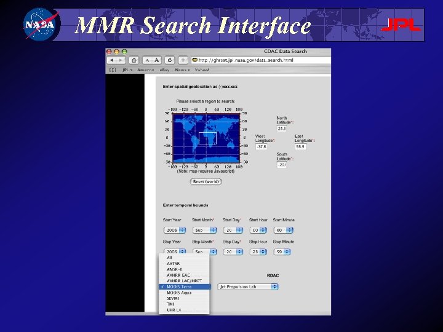Increase text size with large A button
Screen dimensions: 443x332
coord(156,60)
